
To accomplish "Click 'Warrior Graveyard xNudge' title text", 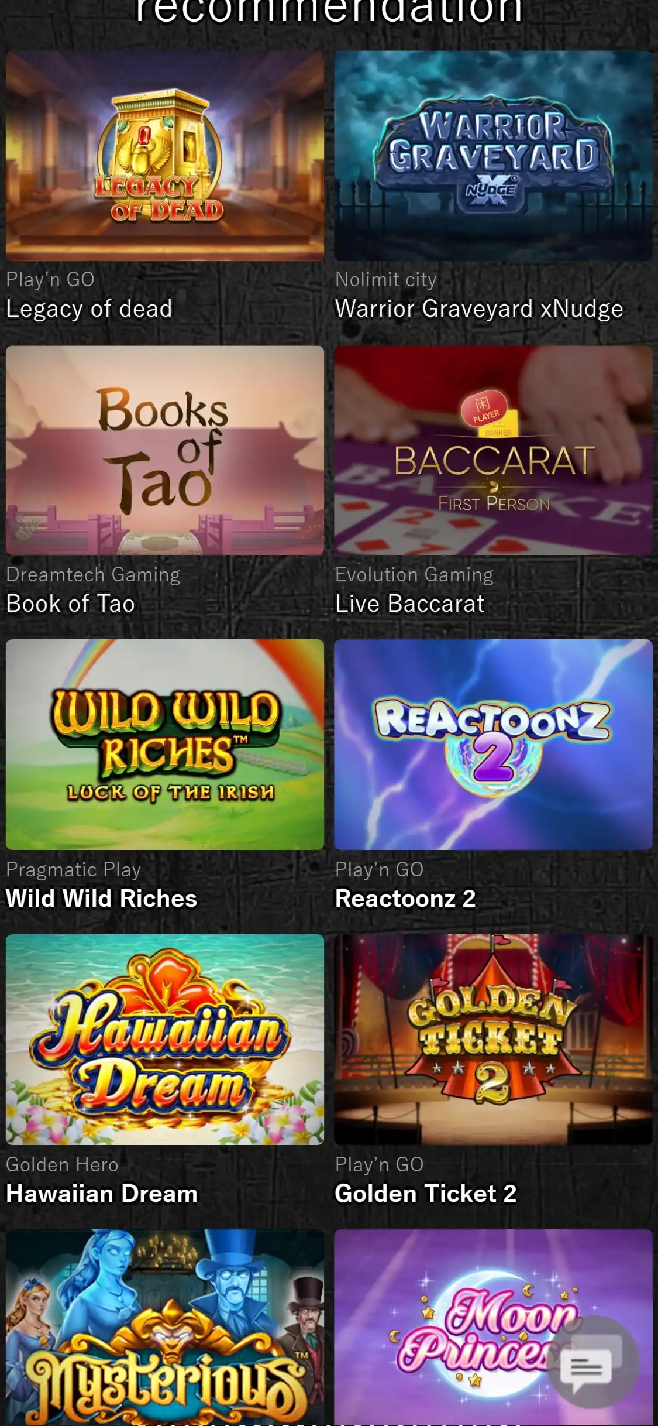I will pyautogui.click(x=479, y=309).
